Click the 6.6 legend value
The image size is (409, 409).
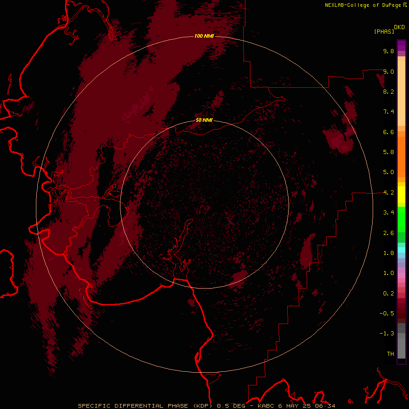click(x=389, y=132)
